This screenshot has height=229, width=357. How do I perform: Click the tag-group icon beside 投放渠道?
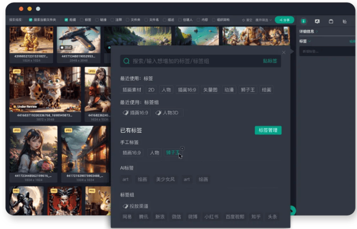coord(125,206)
